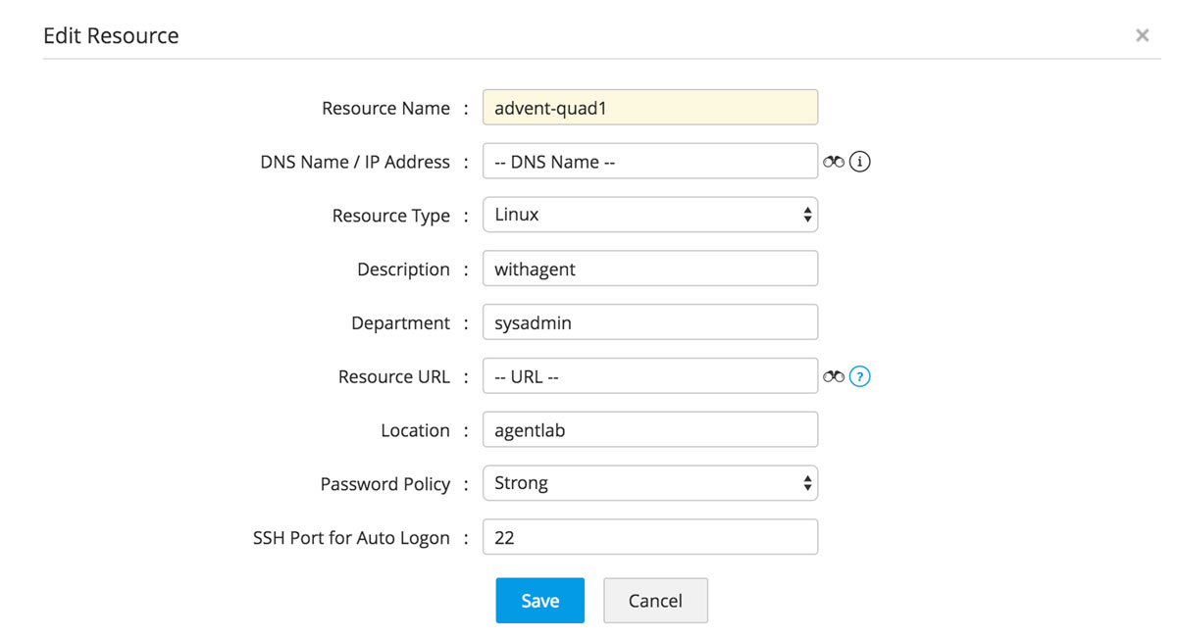Click the SSH Port for Auto Logon label
The image size is (1177, 637).
click(351, 538)
